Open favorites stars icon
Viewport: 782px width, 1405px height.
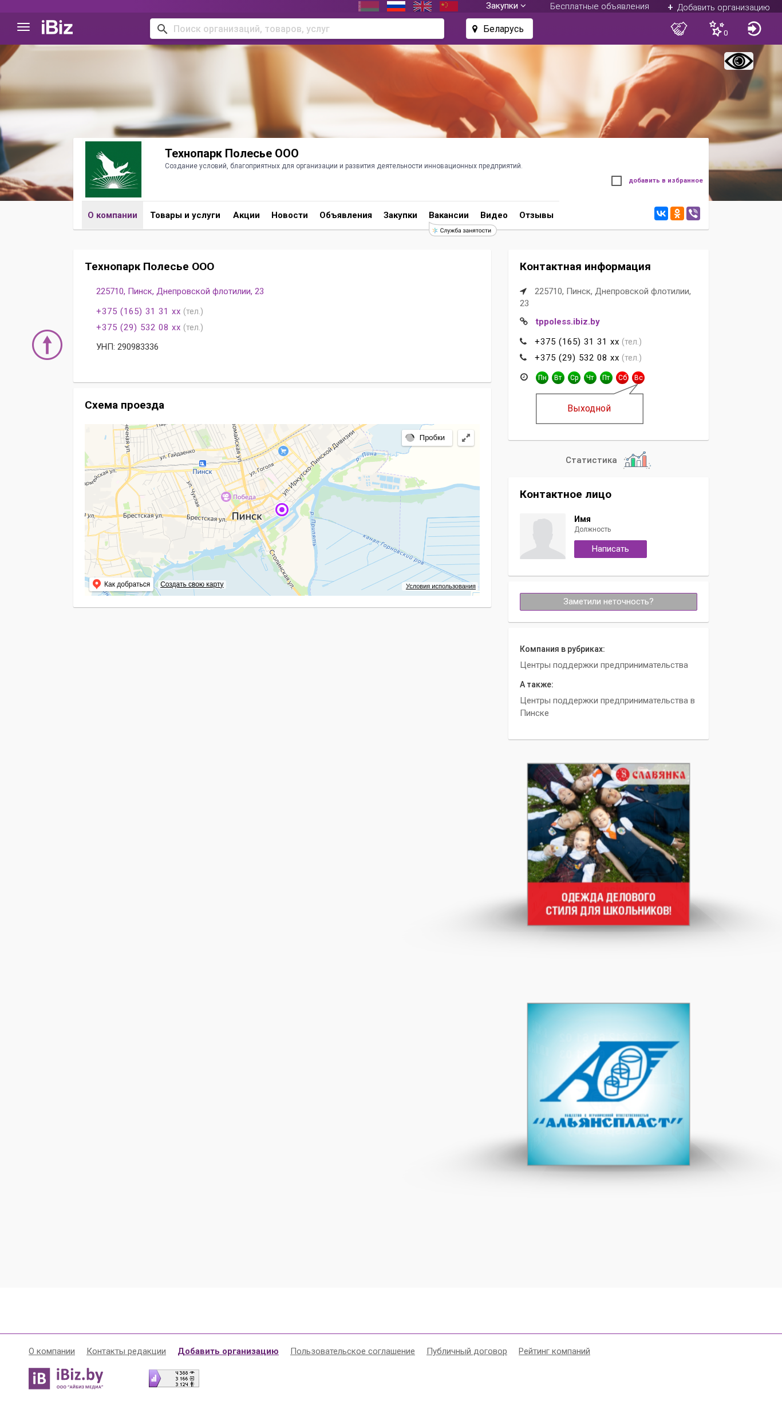click(718, 29)
